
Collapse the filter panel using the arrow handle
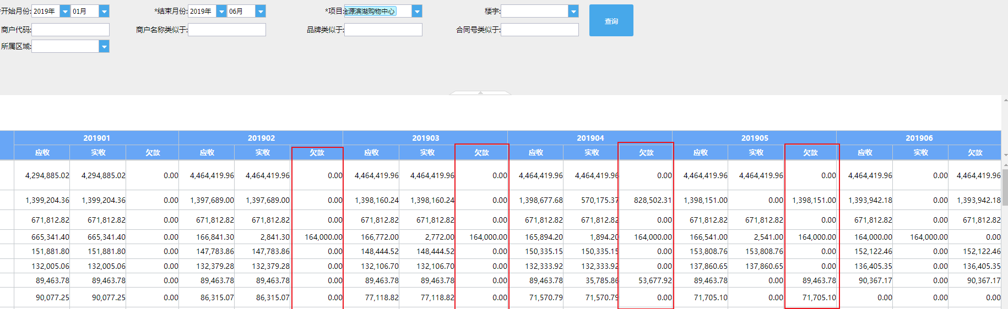click(x=480, y=93)
